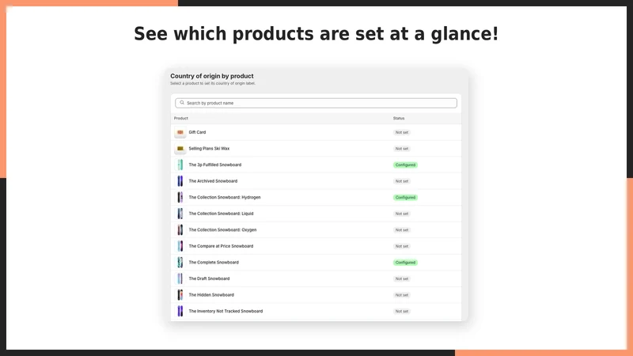The image size is (633, 356).
Task: Click Configured badge for 3p Fulfilled Snowboard
Action: (x=405, y=165)
